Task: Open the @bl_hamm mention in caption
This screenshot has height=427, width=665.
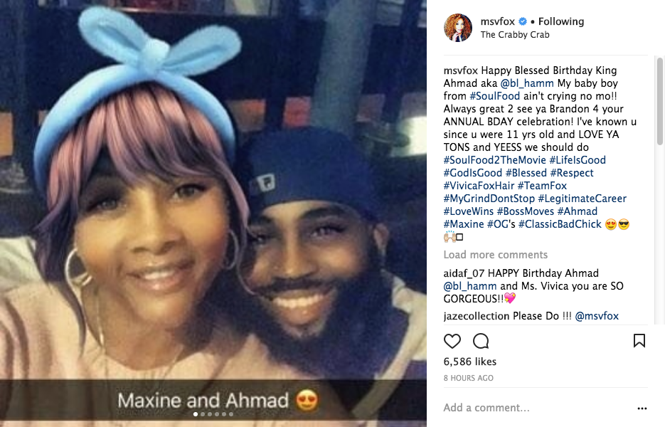Action: [527, 83]
